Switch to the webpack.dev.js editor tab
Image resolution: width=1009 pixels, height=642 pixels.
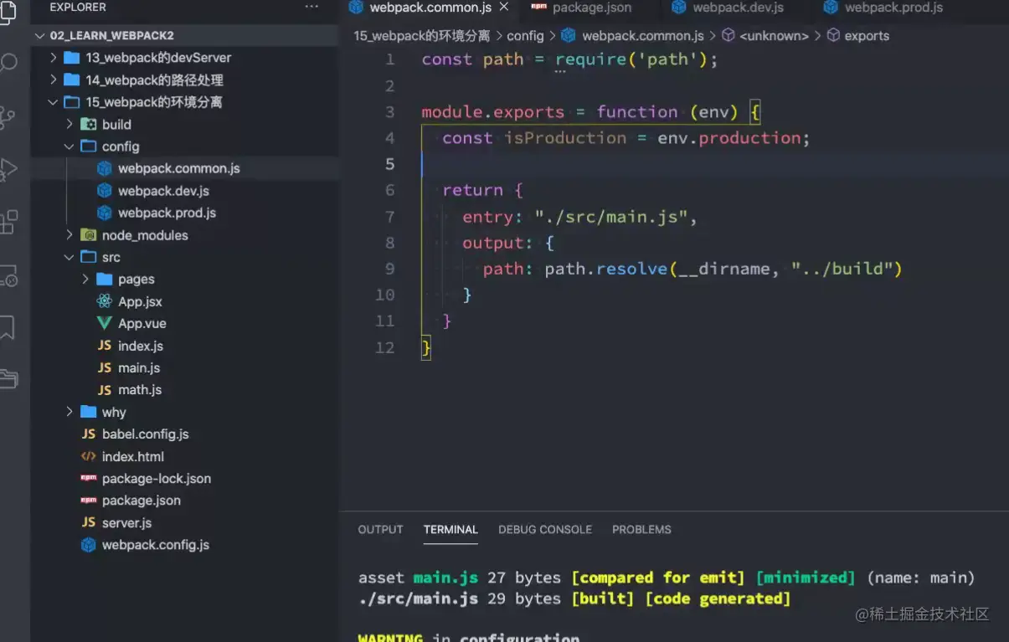[728, 8]
